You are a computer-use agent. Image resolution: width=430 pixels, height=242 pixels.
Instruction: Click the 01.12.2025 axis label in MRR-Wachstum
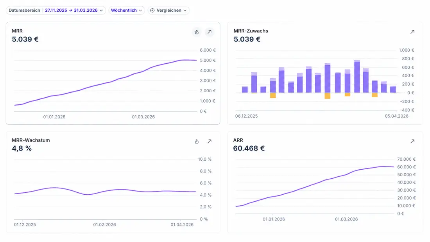point(25,225)
